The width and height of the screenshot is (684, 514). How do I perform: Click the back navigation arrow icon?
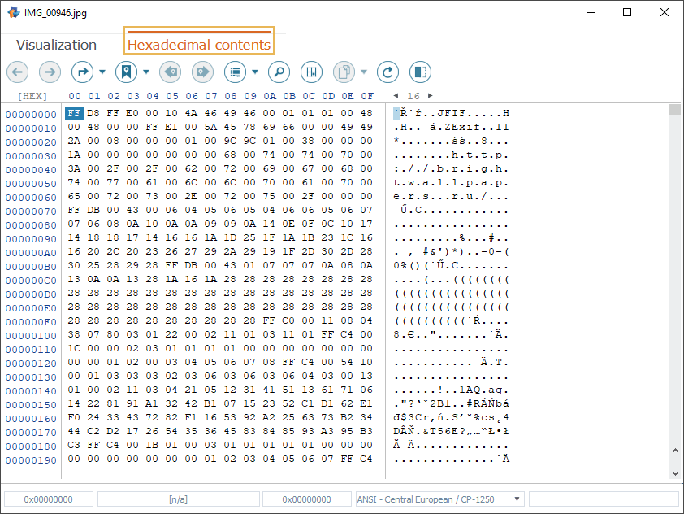click(18, 72)
